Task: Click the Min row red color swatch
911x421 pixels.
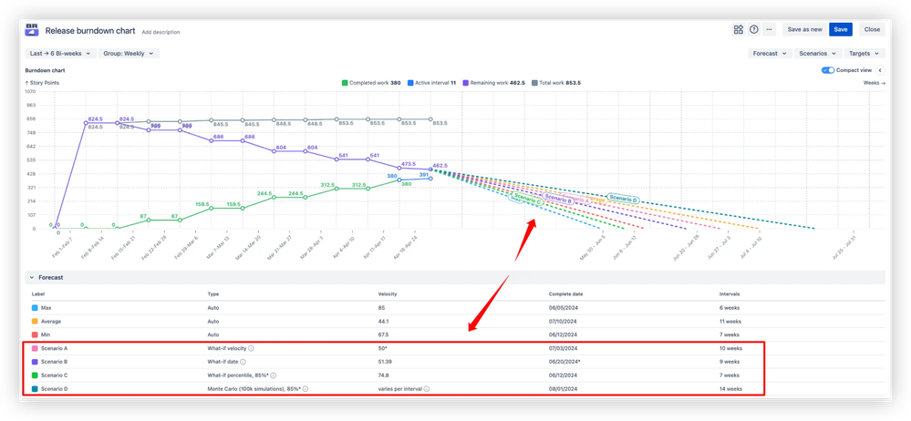Action: (35, 335)
